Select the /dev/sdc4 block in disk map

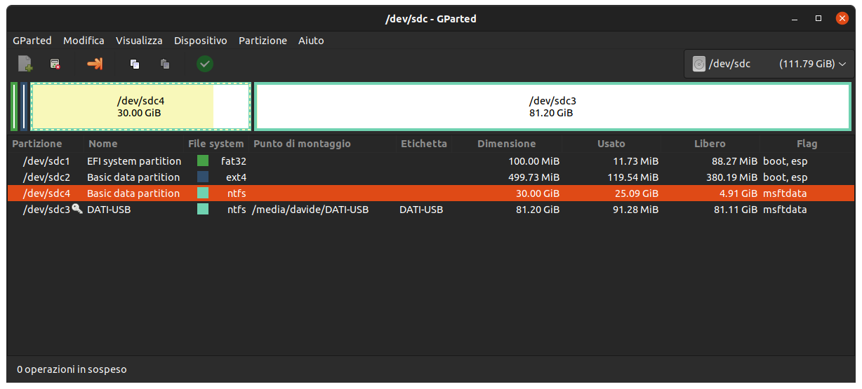(x=140, y=107)
